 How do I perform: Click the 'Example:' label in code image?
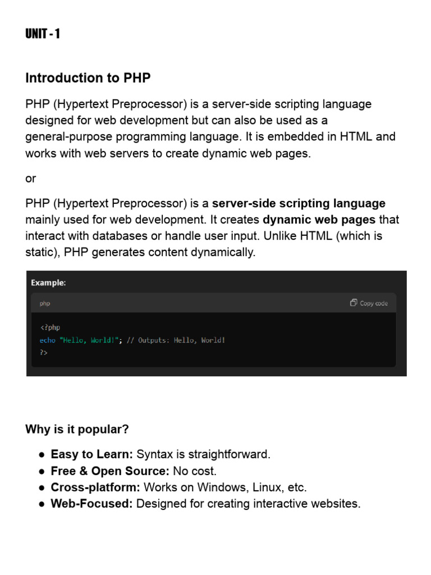(48, 283)
